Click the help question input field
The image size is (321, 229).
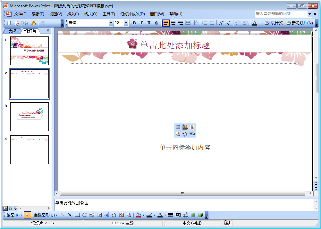[281, 14]
